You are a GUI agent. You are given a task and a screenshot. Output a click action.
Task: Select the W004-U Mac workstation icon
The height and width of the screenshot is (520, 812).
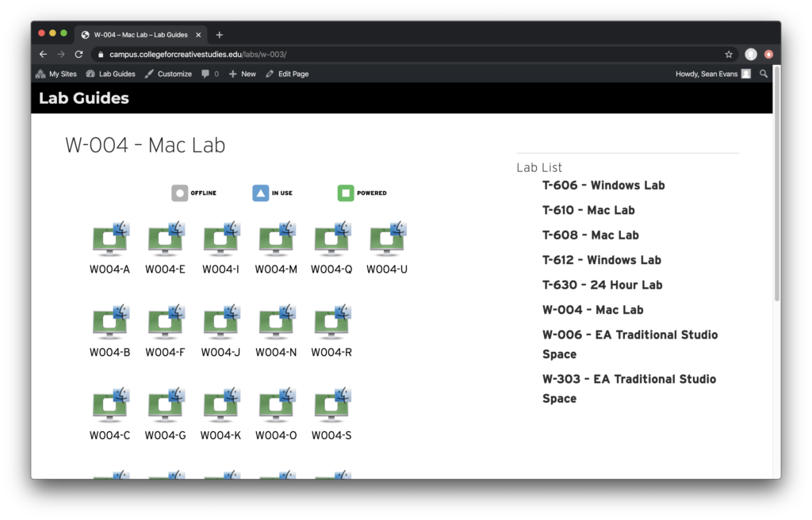(x=388, y=239)
